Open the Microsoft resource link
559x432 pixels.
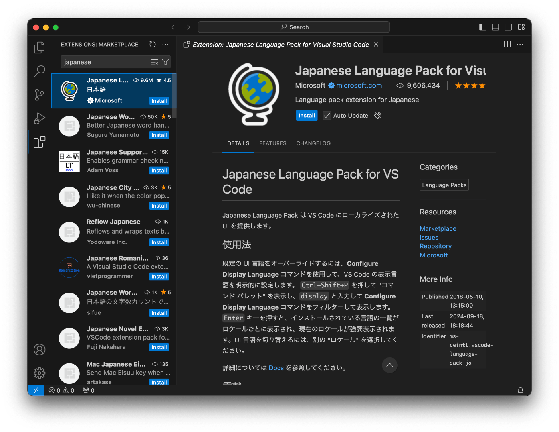click(434, 255)
